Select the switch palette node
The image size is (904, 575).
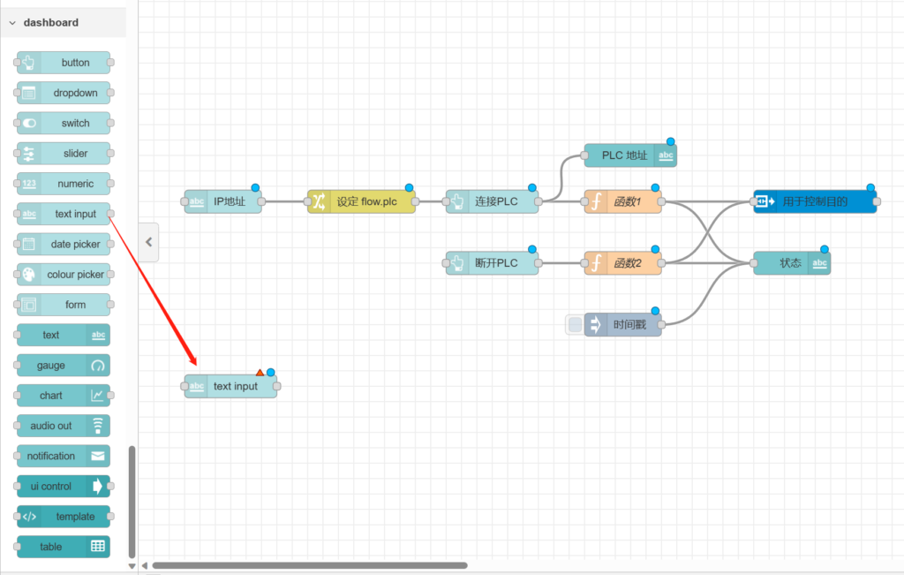(64, 124)
